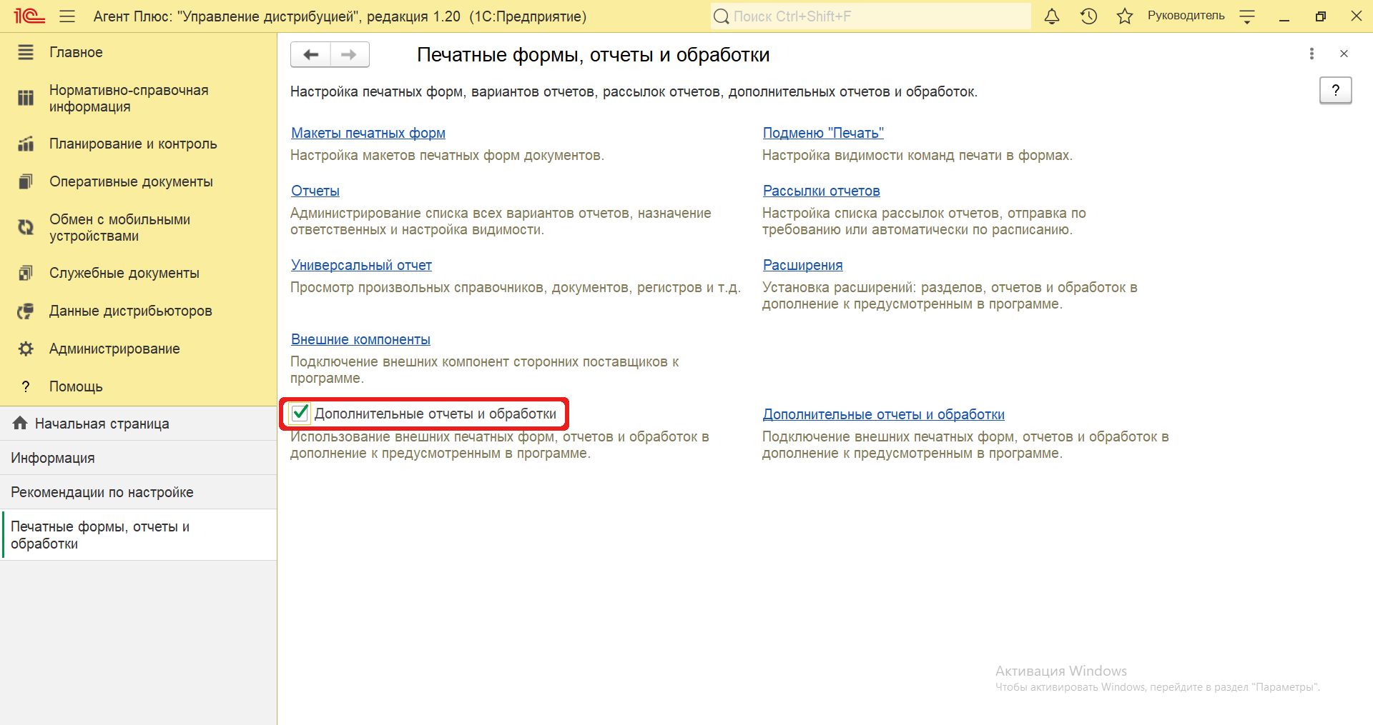Go forward with the right arrow
This screenshot has height=725, width=1373.
(x=349, y=54)
